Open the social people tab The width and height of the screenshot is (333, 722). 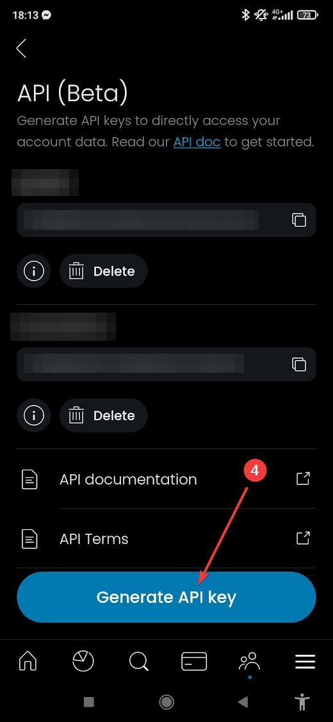pos(249,662)
